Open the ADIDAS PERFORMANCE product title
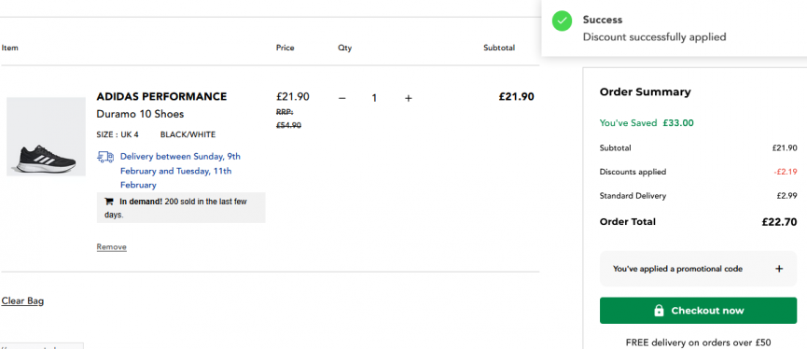The image size is (807, 349). (161, 96)
